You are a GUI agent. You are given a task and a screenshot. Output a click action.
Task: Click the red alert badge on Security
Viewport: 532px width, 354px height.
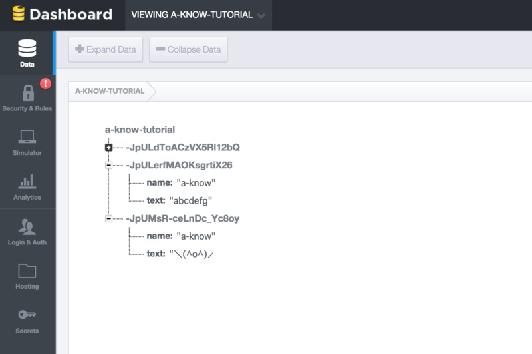45,83
